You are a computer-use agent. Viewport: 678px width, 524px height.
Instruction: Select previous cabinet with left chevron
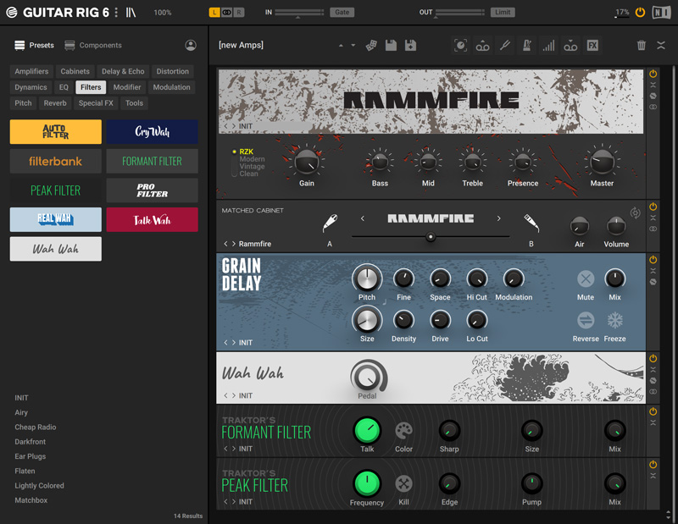[363, 218]
